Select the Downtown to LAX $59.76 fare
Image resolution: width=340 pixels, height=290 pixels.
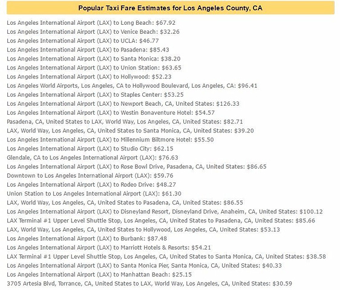click(90, 176)
